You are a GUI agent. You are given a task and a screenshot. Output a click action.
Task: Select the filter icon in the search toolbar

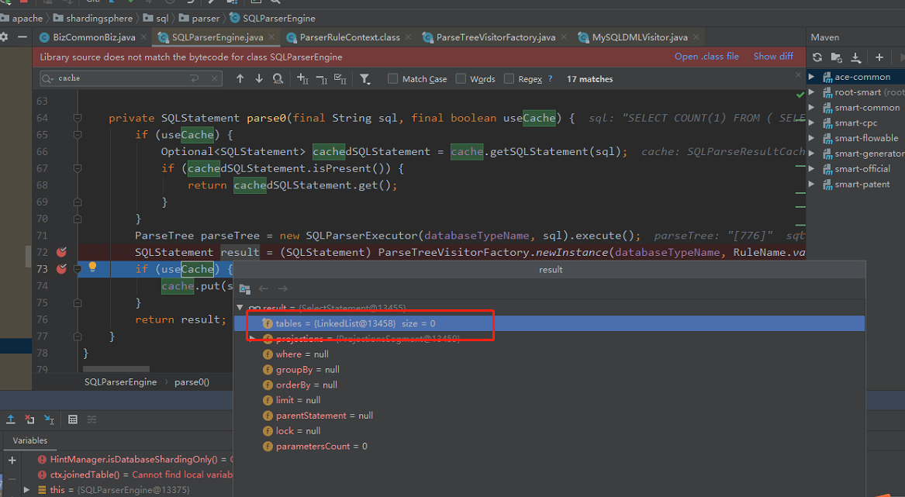click(364, 78)
